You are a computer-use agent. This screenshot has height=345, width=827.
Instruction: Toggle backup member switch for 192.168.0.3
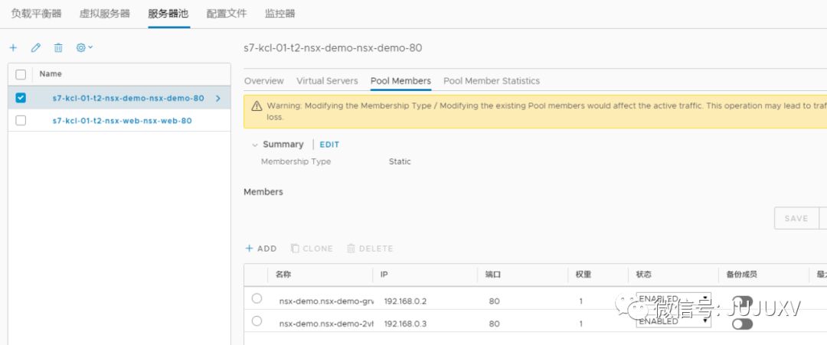click(x=742, y=324)
